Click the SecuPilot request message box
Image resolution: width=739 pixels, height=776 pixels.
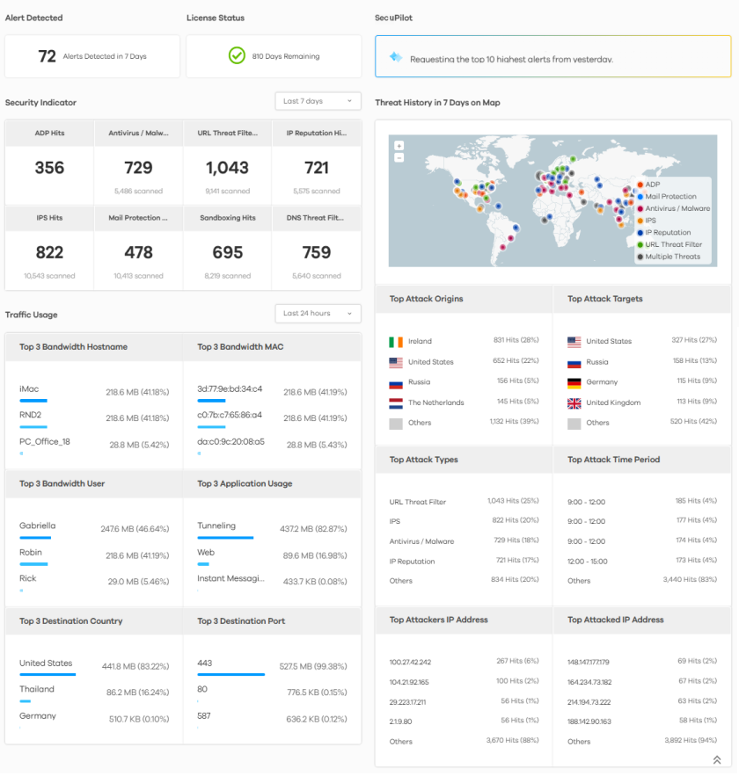pos(552,57)
